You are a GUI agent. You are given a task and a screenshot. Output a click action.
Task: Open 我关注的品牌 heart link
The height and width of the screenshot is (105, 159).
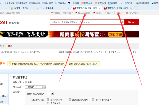(83, 13)
